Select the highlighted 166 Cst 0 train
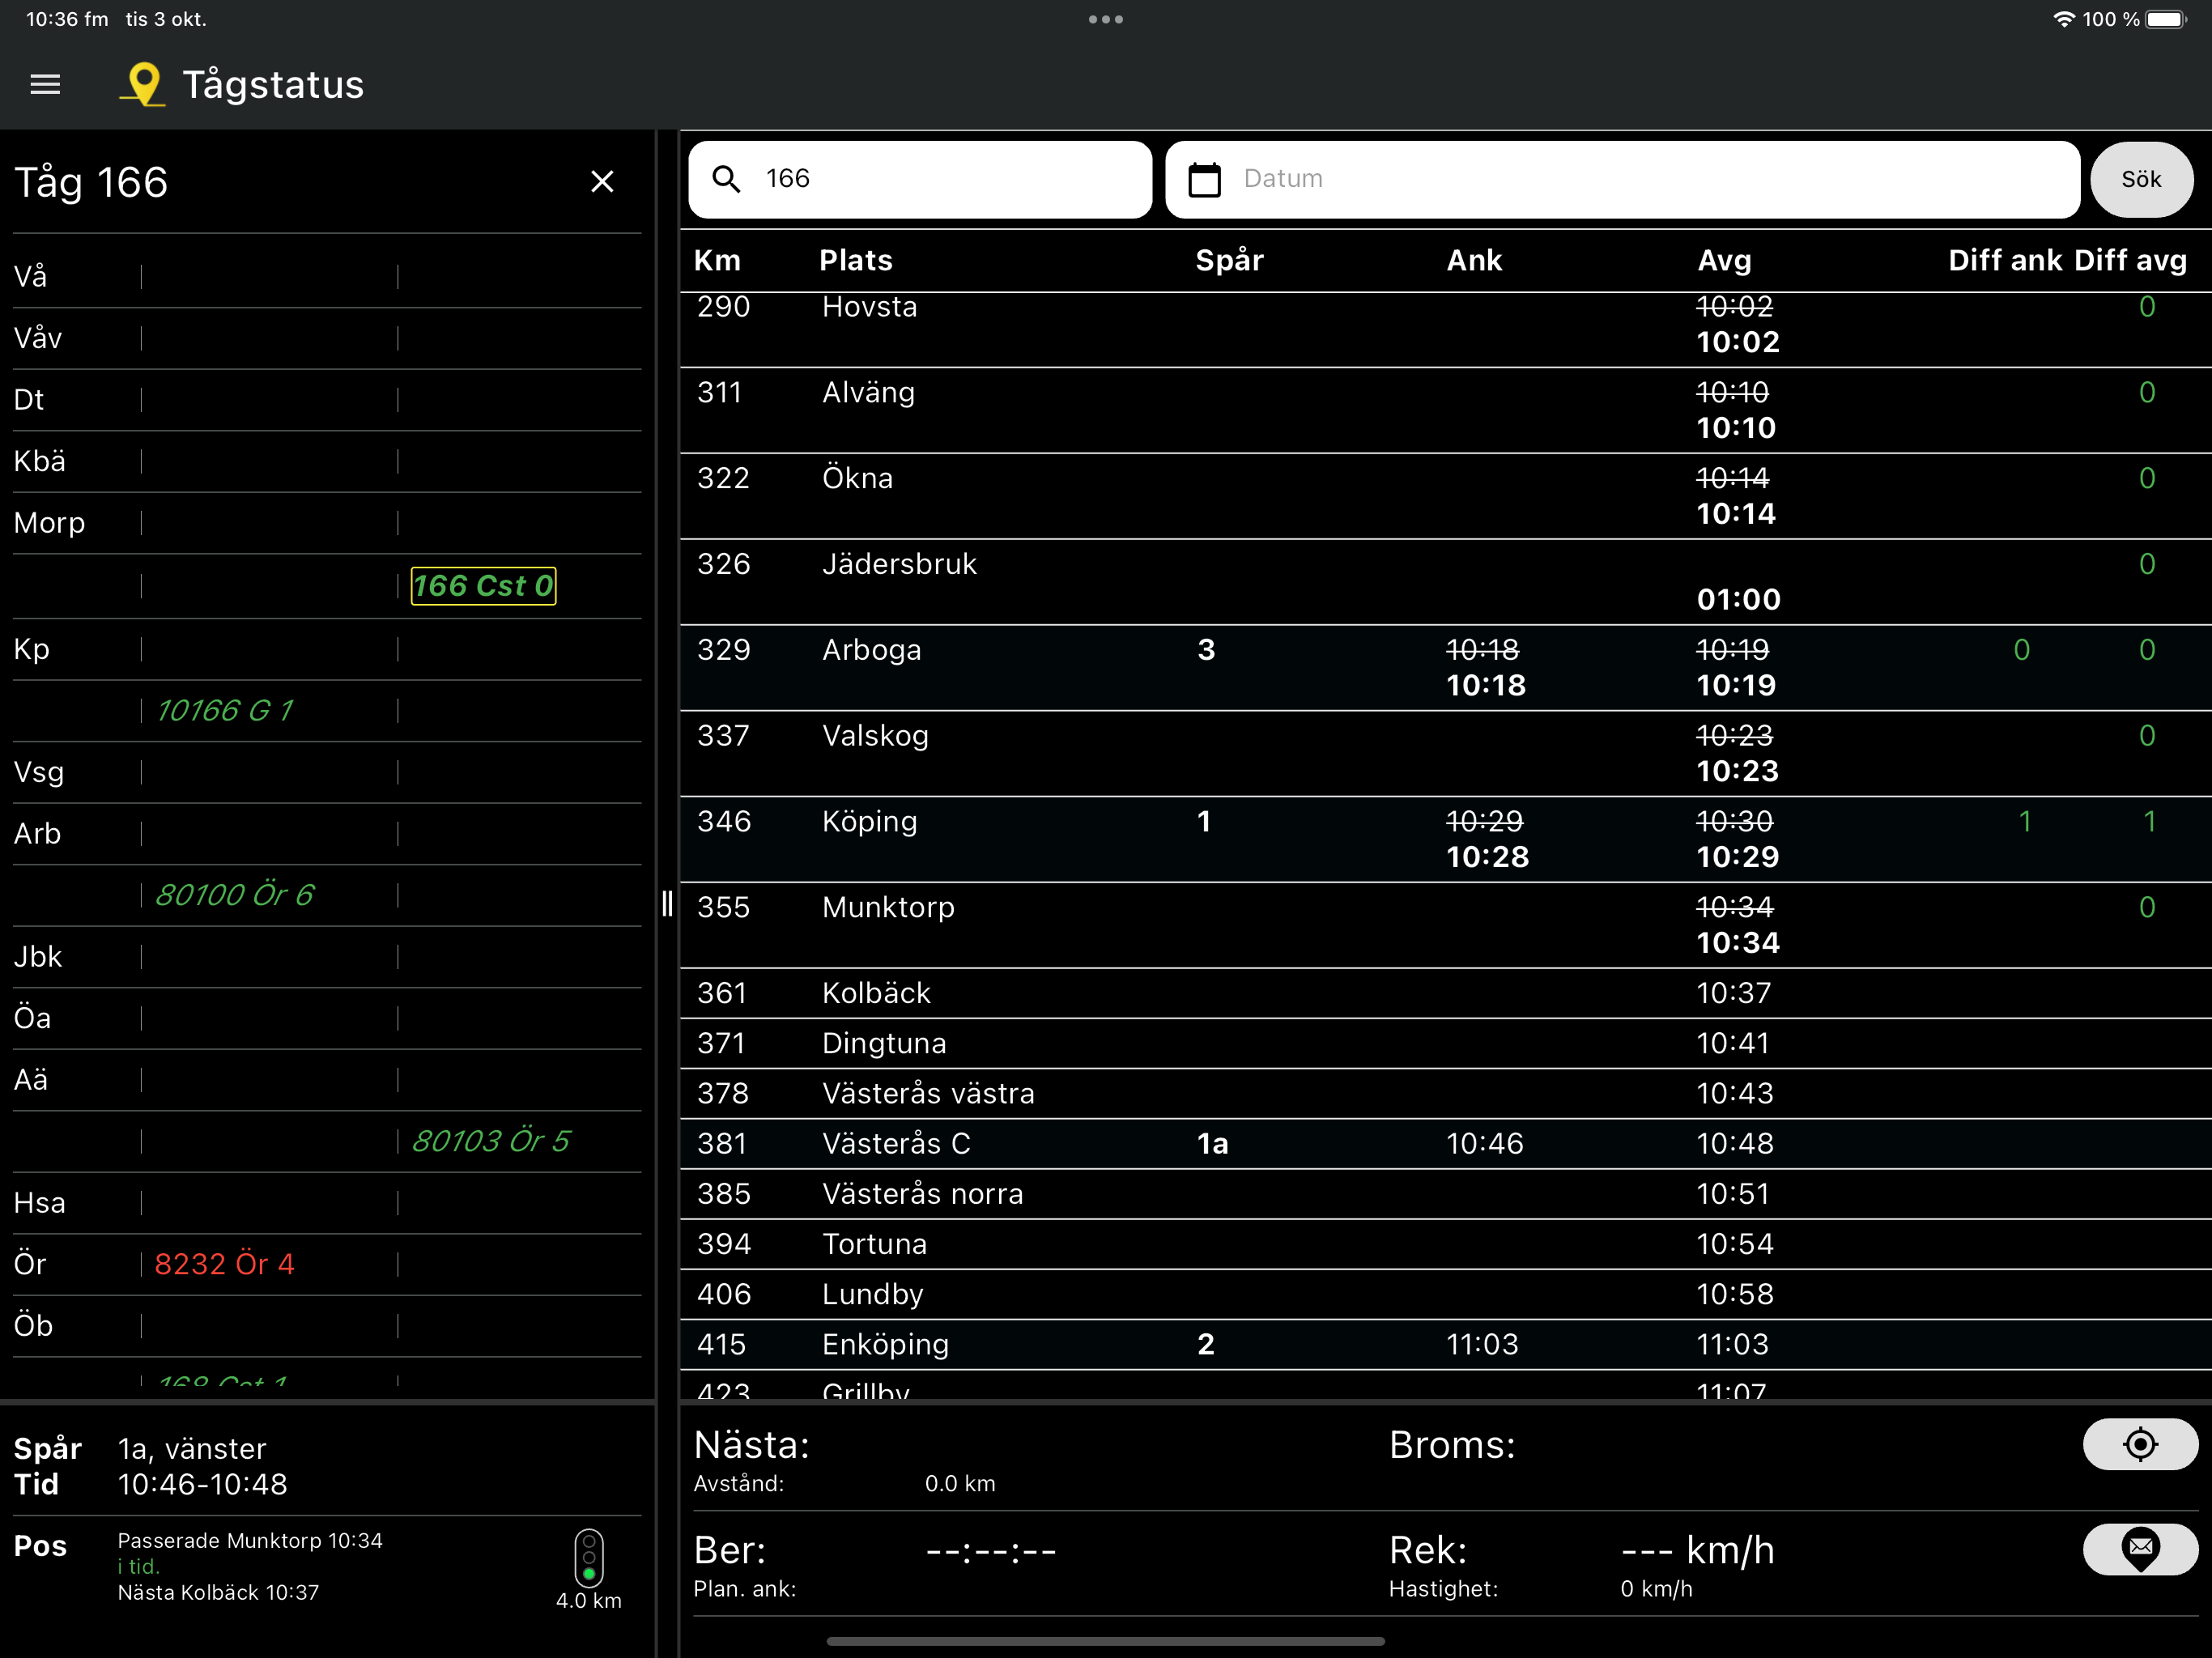Screen dimensions: 2212x1658 (484, 586)
